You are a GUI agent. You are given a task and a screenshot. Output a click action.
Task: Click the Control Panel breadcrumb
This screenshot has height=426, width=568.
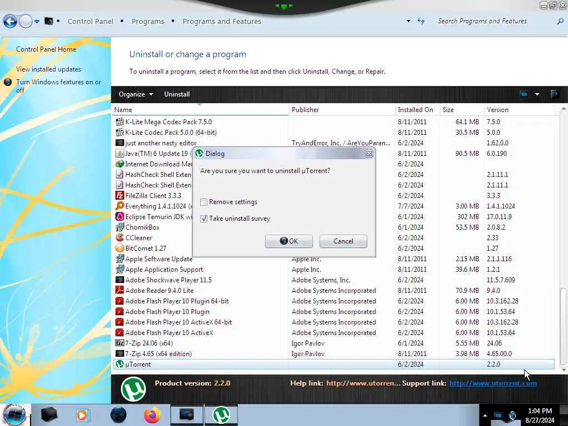(x=90, y=22)
